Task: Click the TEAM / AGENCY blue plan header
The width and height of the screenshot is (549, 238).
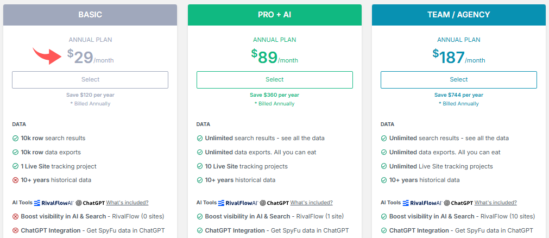Action: (458, 15)
